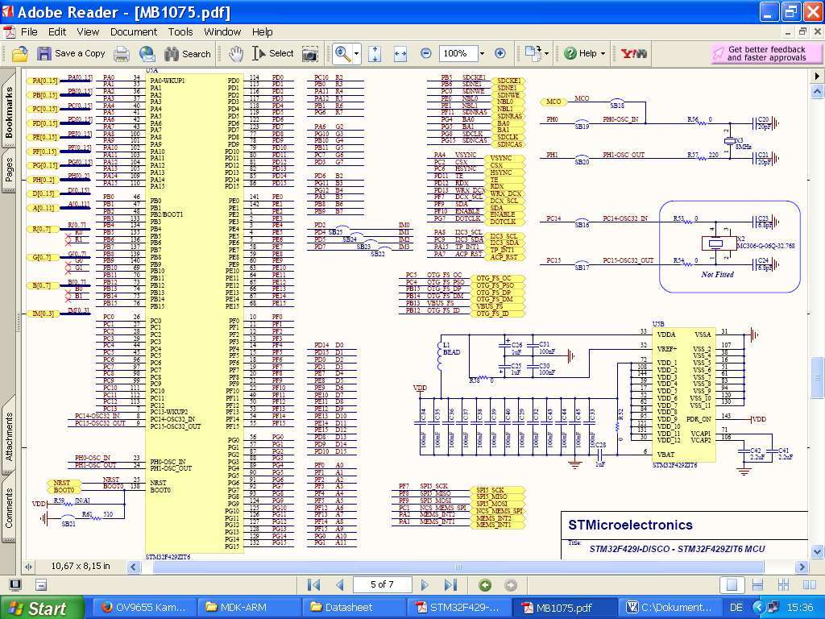Screen dimensions: 825x619
Task: Switch to STM32F429 PDF taskbar item
Action: point(458,608)
